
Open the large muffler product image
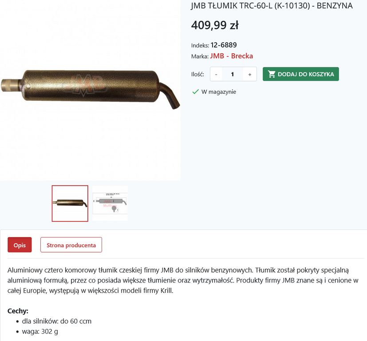(90, 90)
